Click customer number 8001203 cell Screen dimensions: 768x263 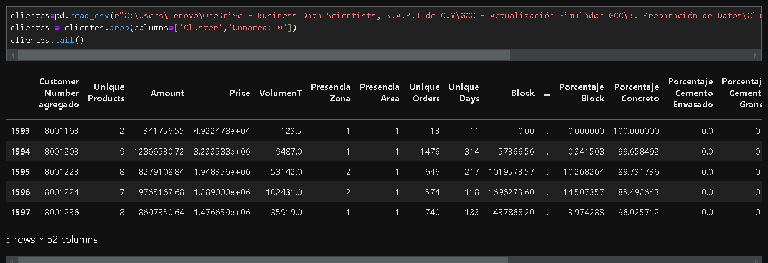(x=63, y=152)
